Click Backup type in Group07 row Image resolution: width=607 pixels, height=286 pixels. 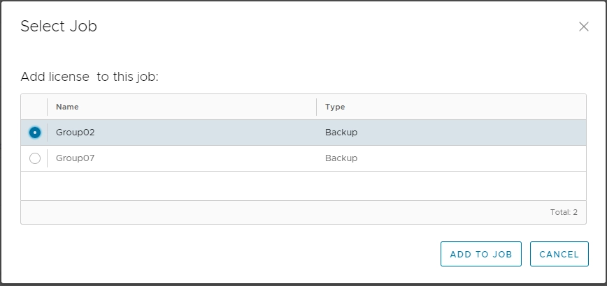[x=341, y=158]
